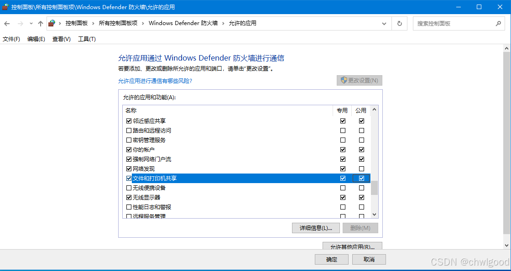Click the allowed apps list scrollbar thumb
Screen dimensions: 511x271
(x=374, y=188)
